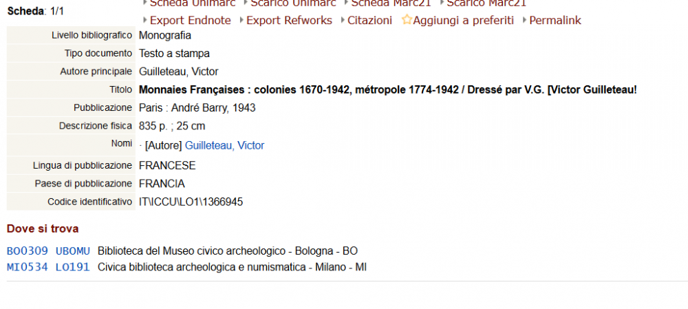Click library code BO0309
This screenshot has width=688, height=309.
pyautogui.click(x=28, y=251)
